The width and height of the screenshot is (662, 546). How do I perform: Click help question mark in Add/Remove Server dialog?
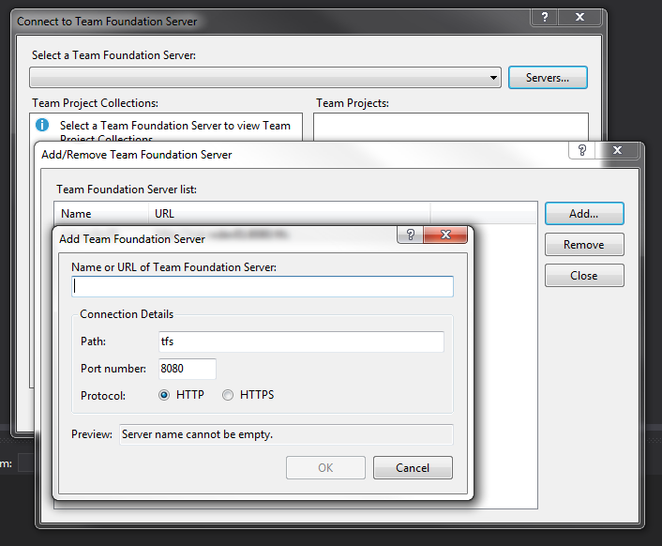coord(582,150)
